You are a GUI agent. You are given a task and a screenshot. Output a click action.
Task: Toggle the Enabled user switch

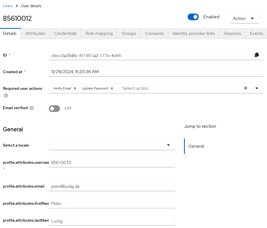pos(193,17)
